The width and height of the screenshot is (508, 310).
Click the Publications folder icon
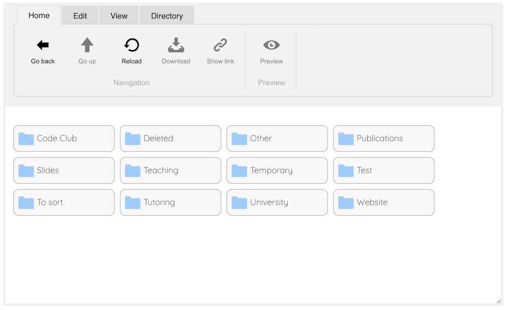(x=345, y=139)
